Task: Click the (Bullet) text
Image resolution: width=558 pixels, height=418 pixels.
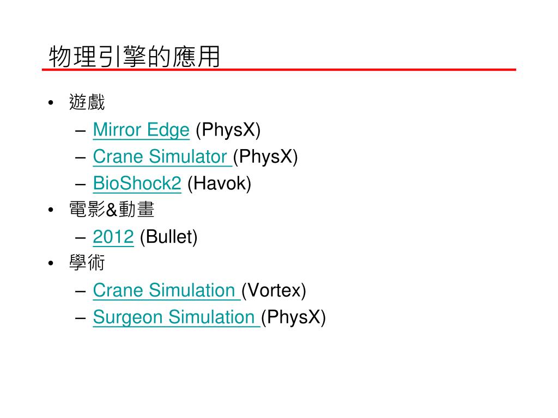Action: (169, 237)
